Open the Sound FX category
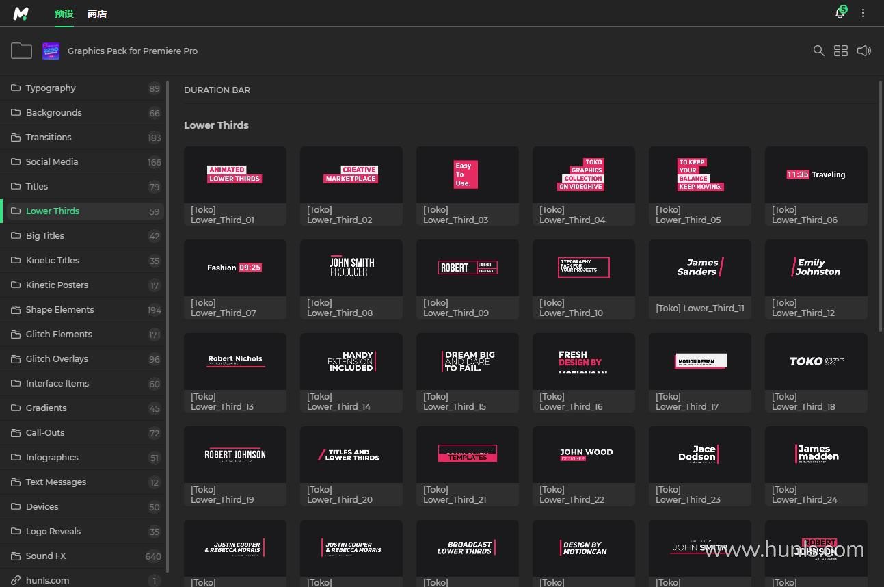884x587 pixels. tap(82, 556)
